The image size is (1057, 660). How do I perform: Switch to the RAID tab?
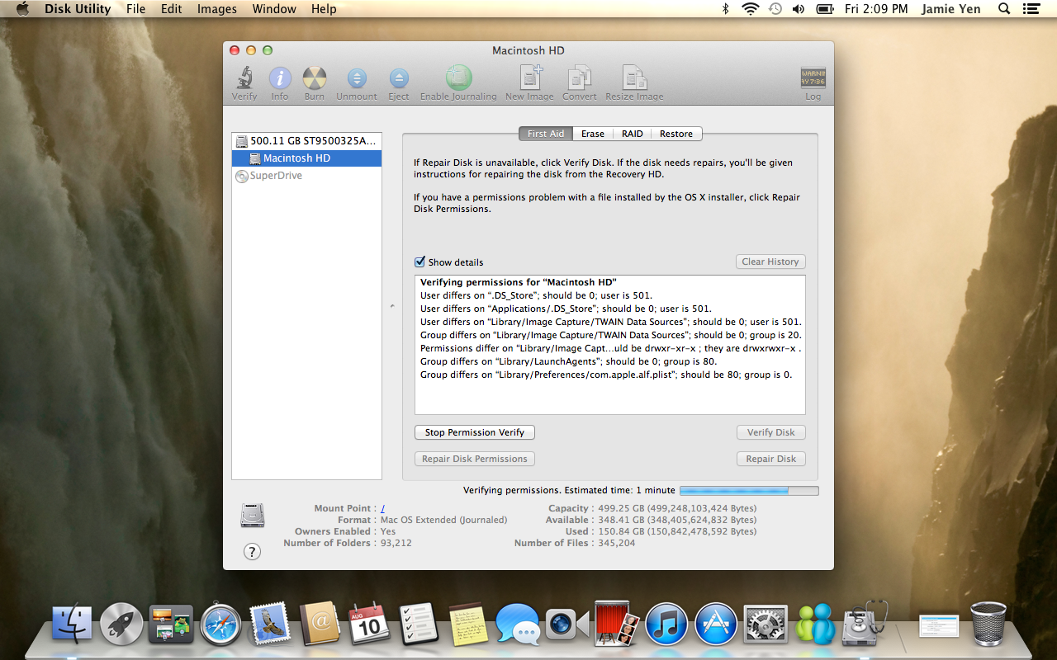coord(632,134)
